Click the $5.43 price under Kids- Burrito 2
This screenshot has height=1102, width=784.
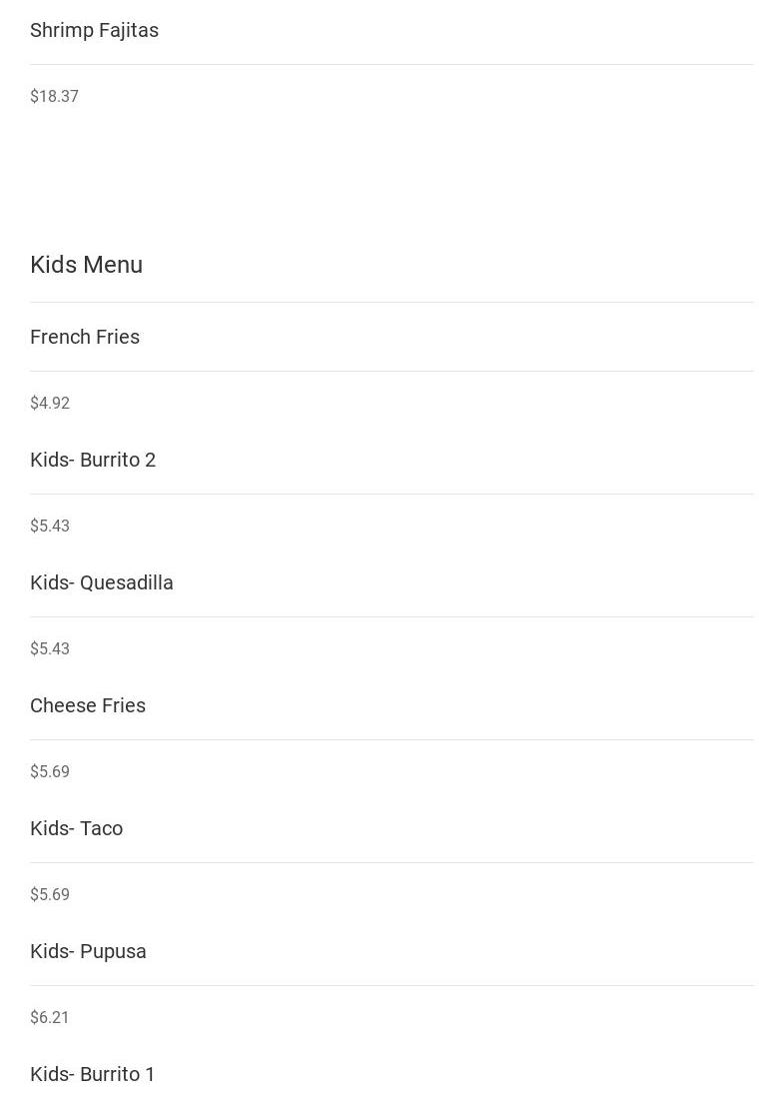point(50,526)
